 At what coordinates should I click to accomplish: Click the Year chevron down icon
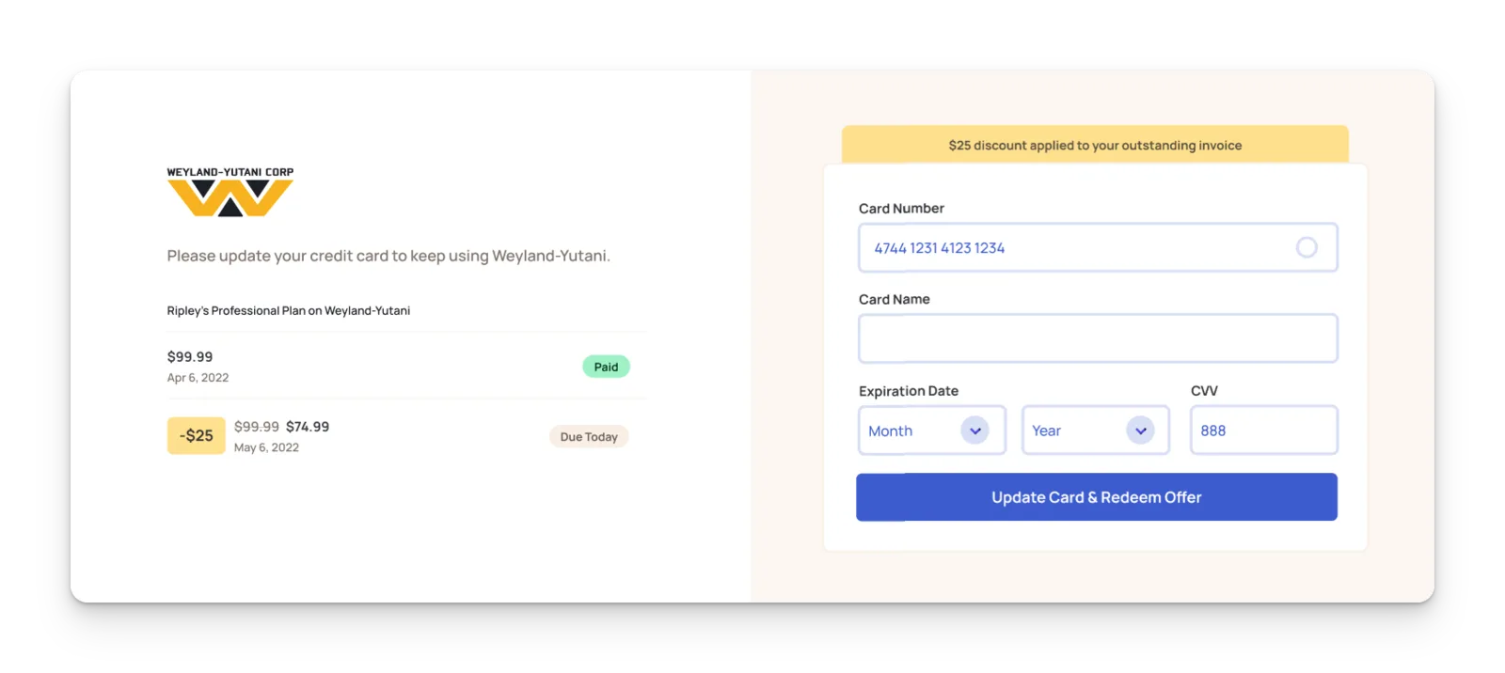point(1140,430)
